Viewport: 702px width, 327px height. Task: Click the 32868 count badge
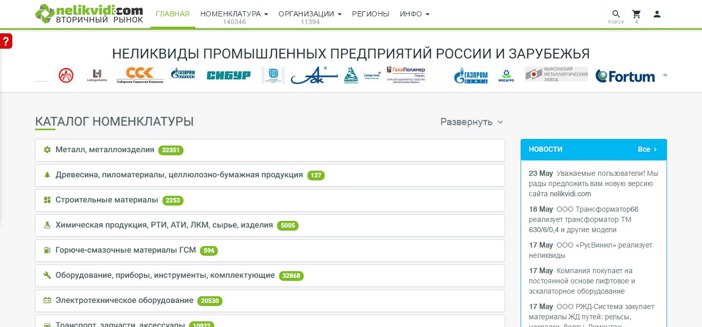point(291,276)
